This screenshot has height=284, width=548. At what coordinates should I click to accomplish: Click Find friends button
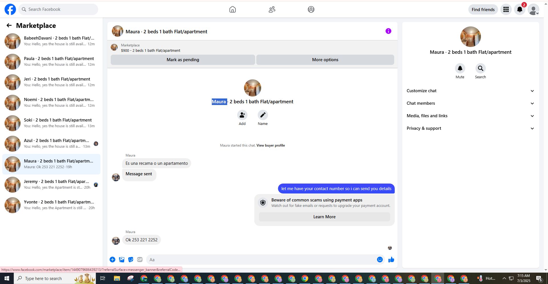[x=483, y=9]
